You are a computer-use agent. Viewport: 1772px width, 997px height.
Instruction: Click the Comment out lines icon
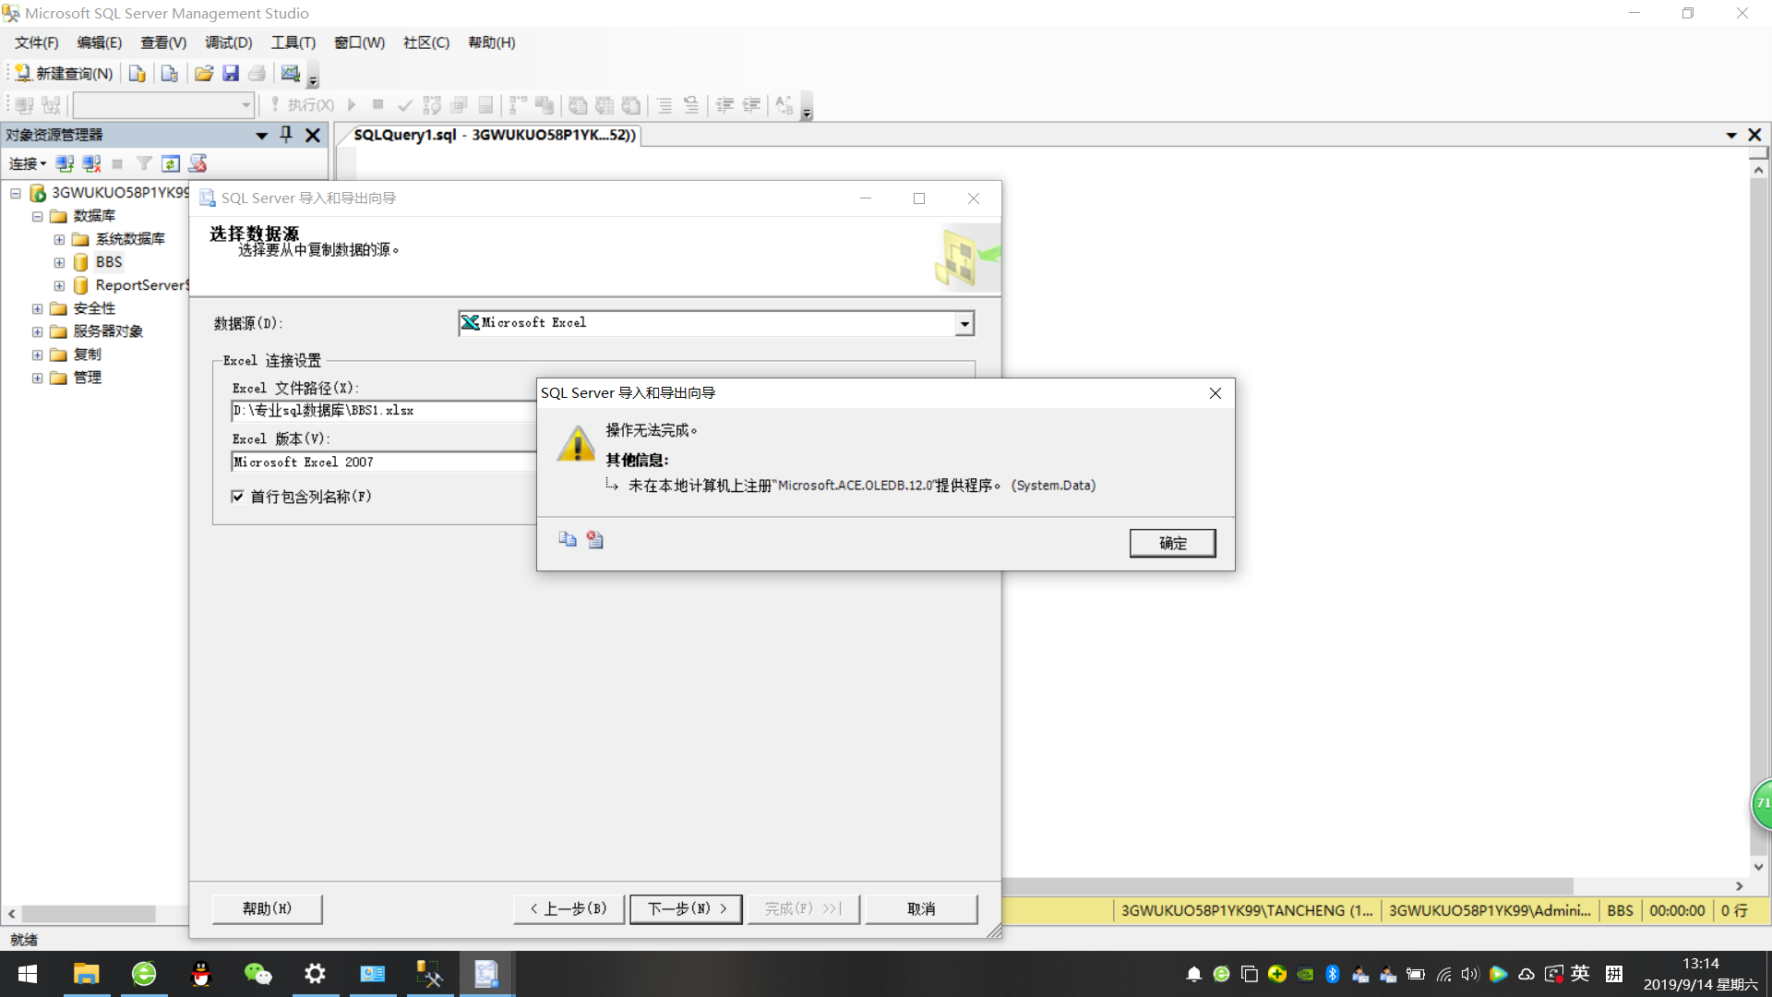[664, 105]
